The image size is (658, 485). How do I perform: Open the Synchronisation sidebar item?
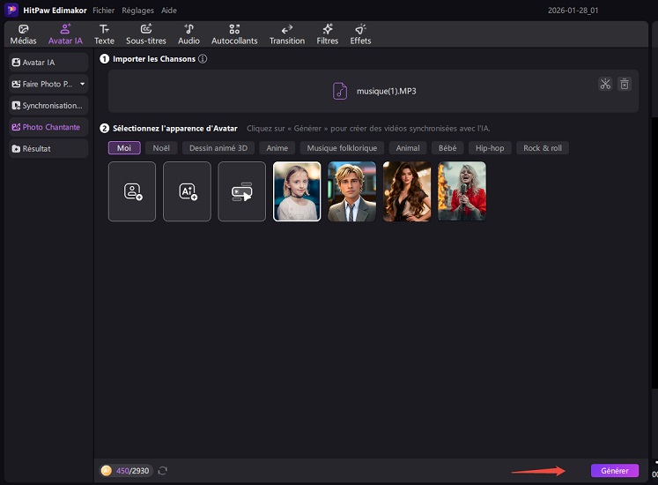[x=48, y=106]
